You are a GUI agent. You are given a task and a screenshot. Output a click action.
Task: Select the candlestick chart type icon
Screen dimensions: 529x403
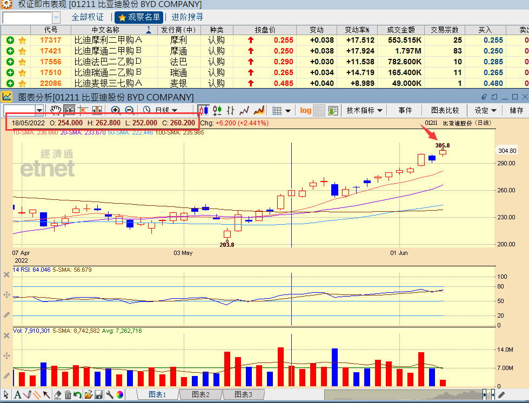[x=203, y=110]
